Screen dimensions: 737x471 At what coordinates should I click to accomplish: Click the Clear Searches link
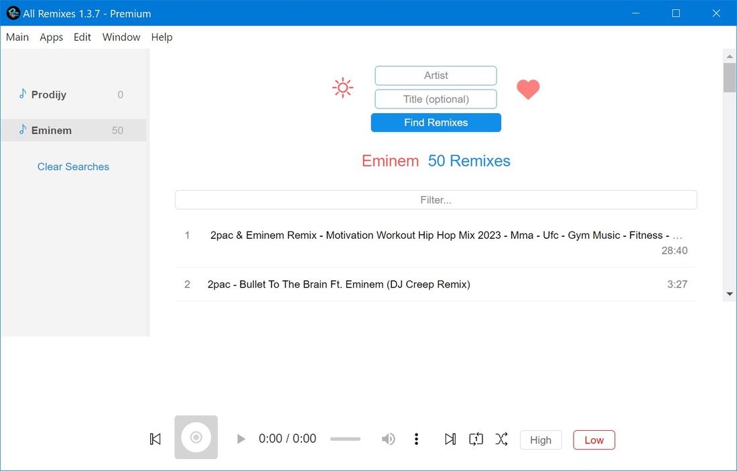(x=72, y=166)
